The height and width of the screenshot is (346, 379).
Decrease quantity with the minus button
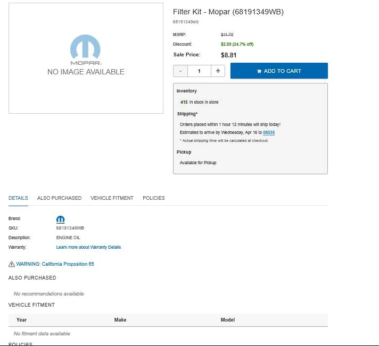coord(180,71)
